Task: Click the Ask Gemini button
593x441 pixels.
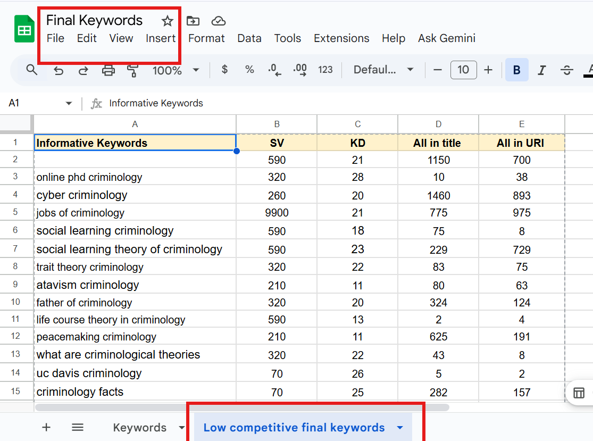Action: click(x=446, y=38)
